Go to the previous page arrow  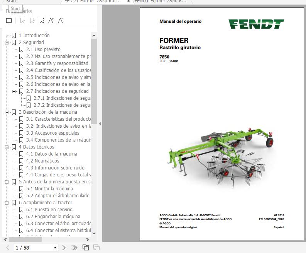tap(8, 248)
